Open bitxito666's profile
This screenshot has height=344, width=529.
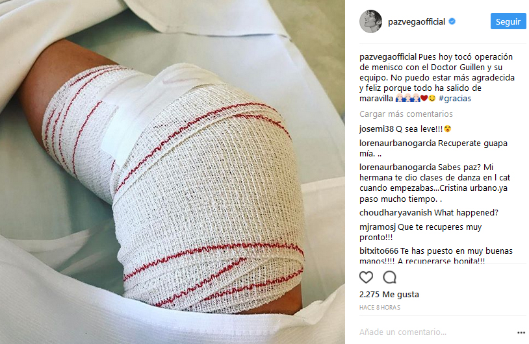pos(379,251)
